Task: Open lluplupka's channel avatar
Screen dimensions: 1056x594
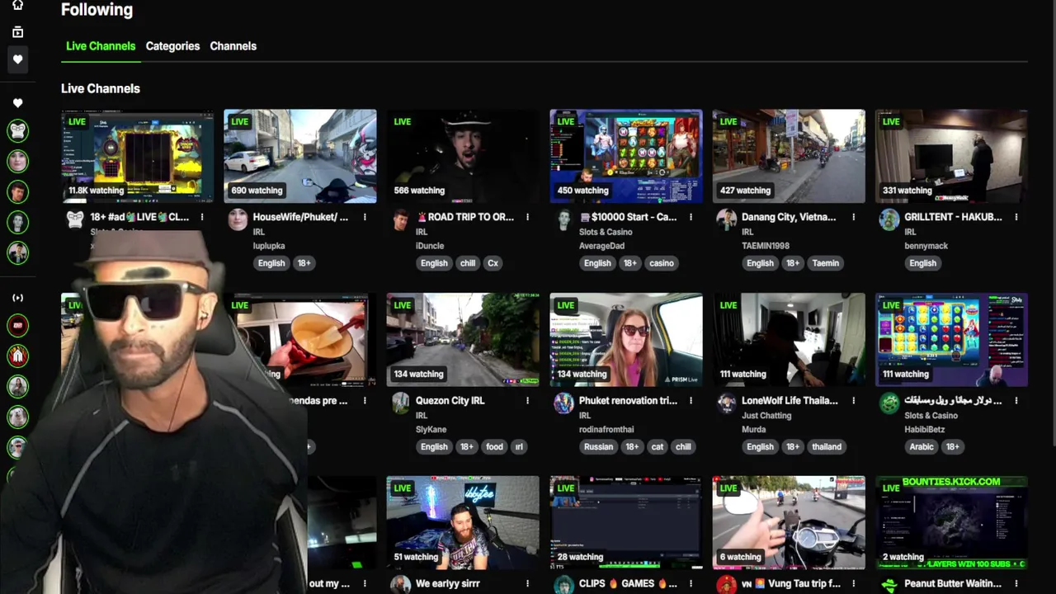Action: [x=238, y=219]
